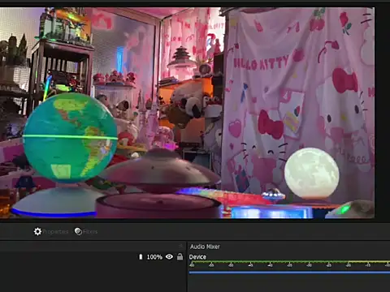Click the Device audio channel label
This screenshot has width=390, height=292.
pyautogui.click(x=197, y=257)
